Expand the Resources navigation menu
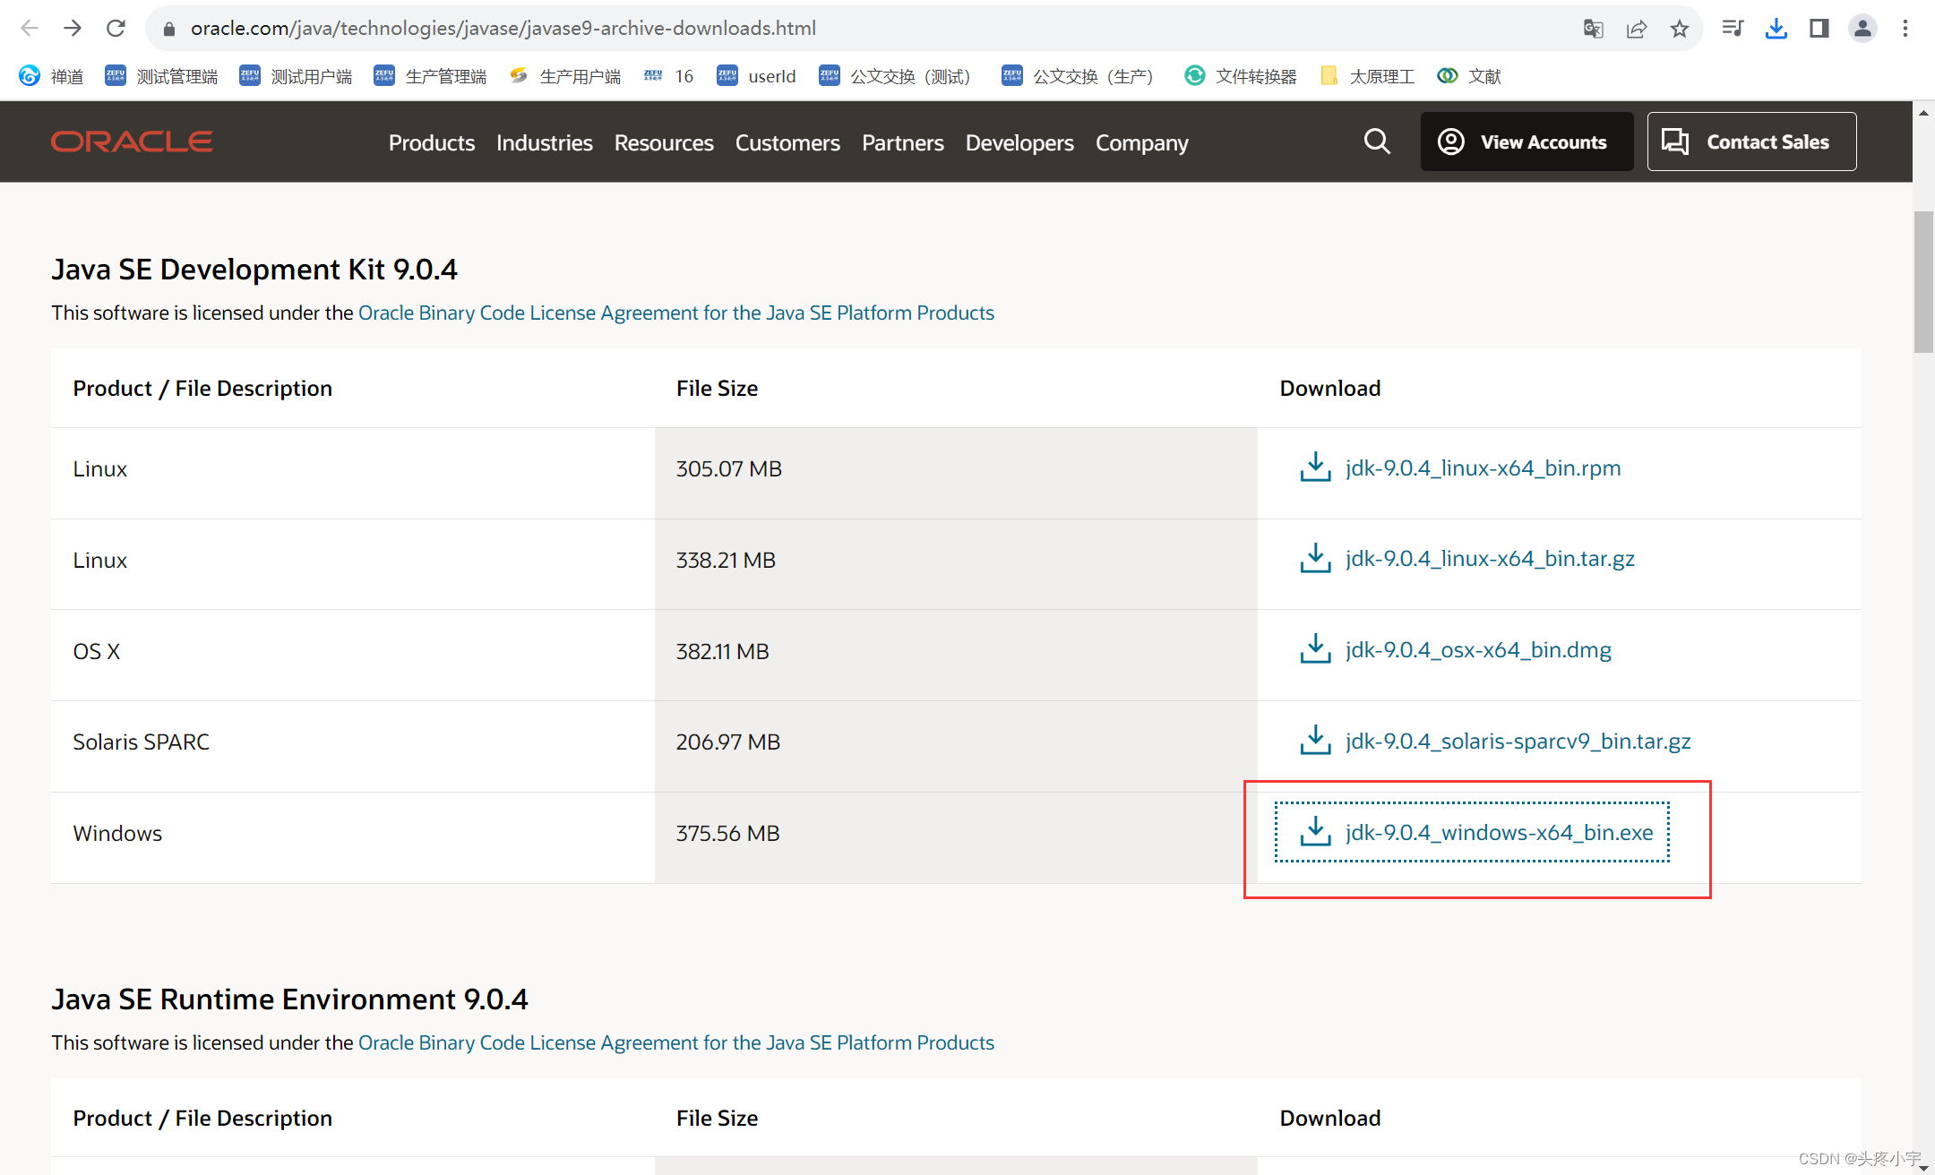The width and height of the screenshot is (1935, 1175). pos(663,142)
